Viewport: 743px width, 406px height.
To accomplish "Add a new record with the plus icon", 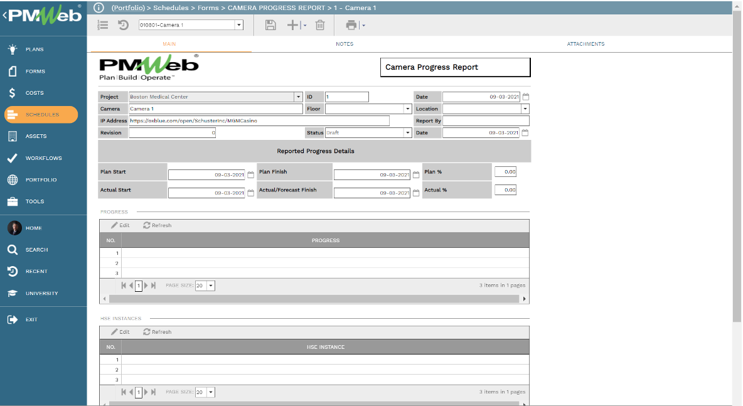I will [x=293, y=25].
